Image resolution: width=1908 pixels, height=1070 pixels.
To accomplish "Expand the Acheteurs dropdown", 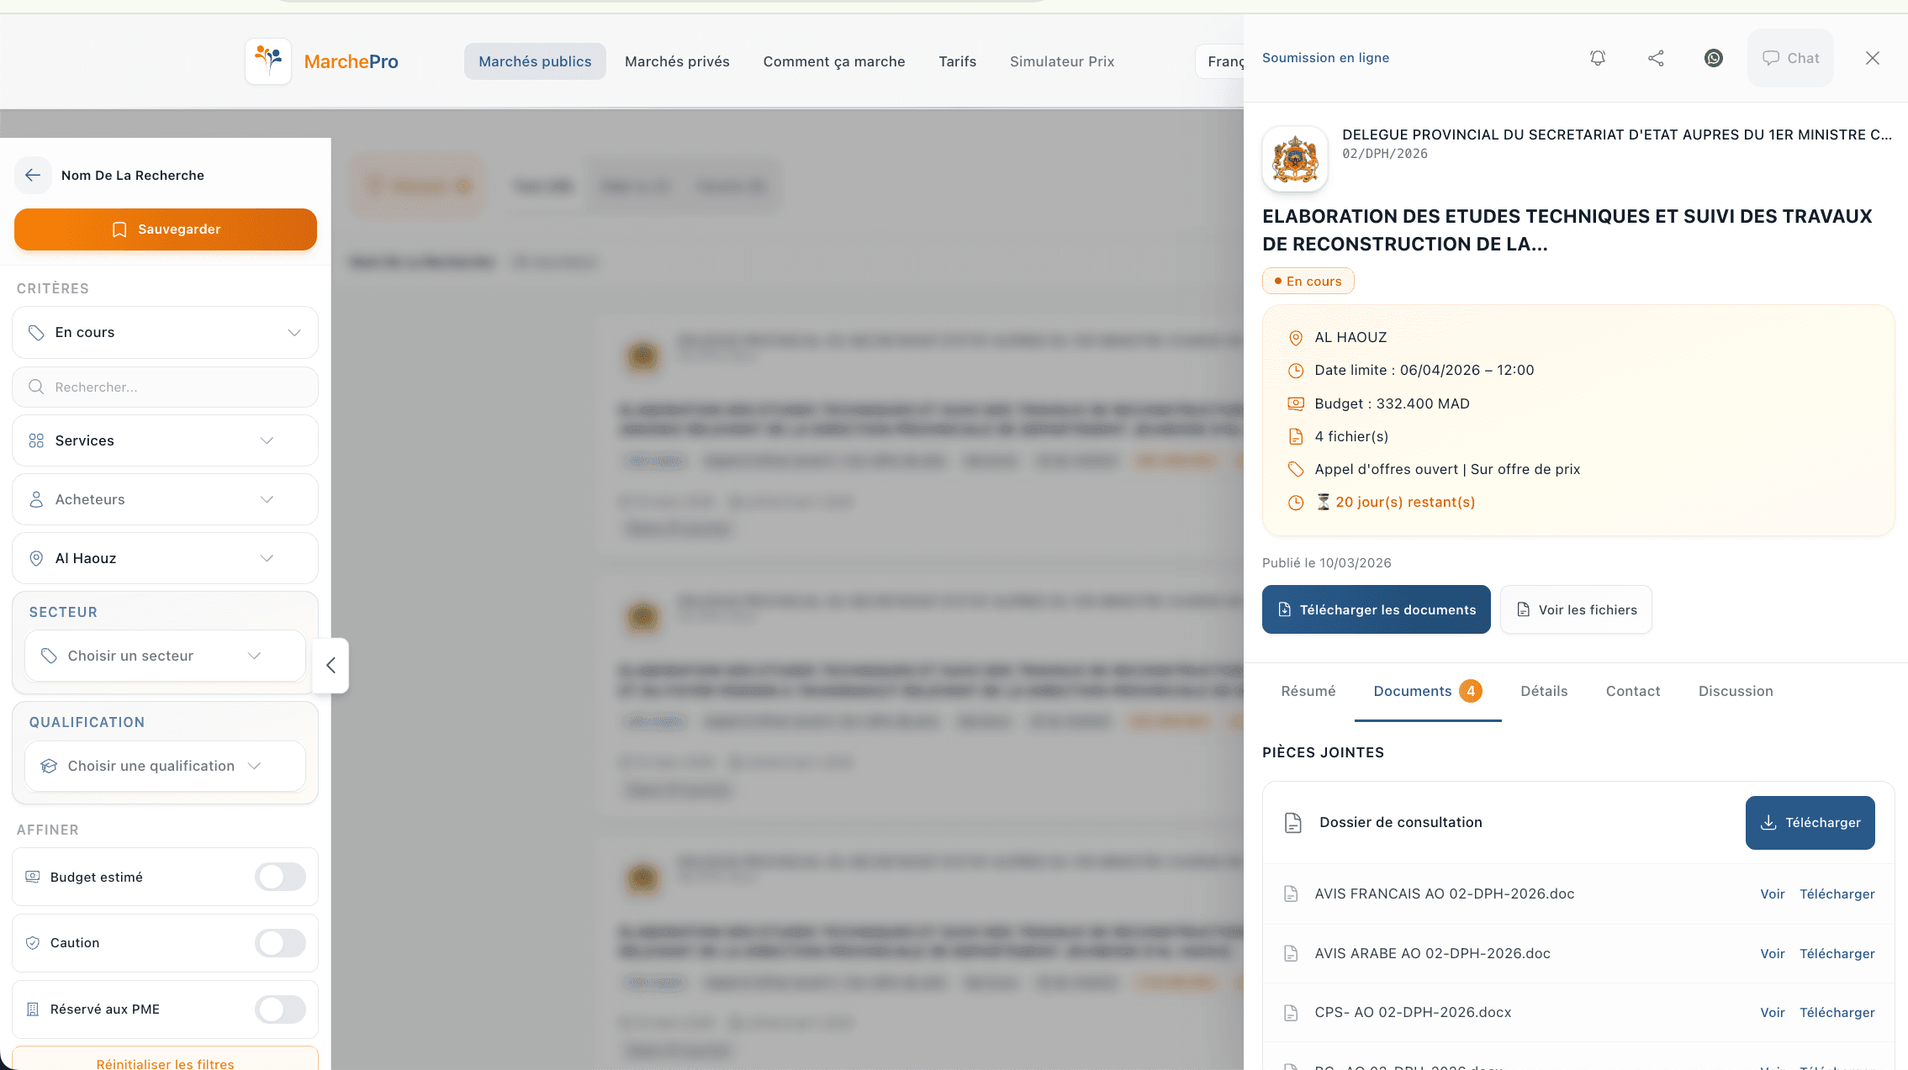I will [x=165, y=499].
